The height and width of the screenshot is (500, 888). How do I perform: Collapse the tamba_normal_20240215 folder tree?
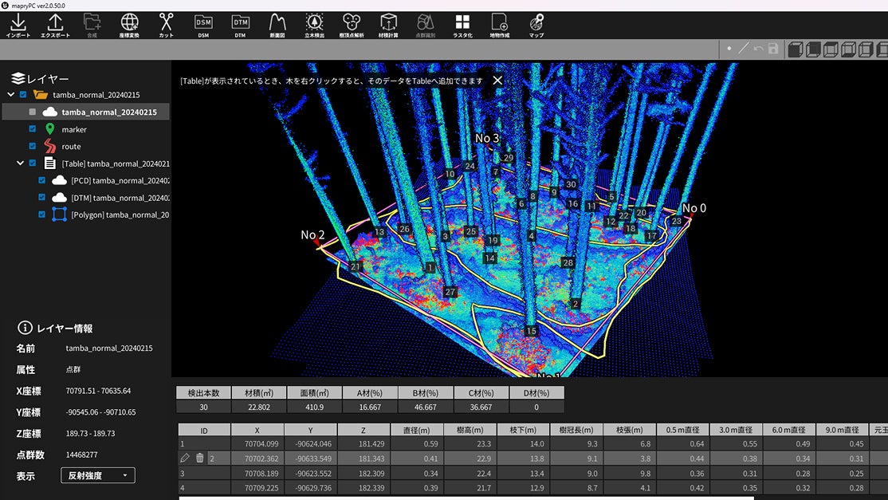(10, 95)
